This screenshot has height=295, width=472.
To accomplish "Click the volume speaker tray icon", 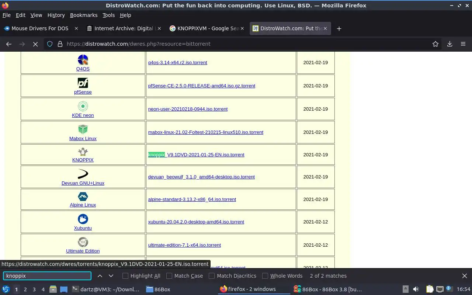I will point(416,289).
